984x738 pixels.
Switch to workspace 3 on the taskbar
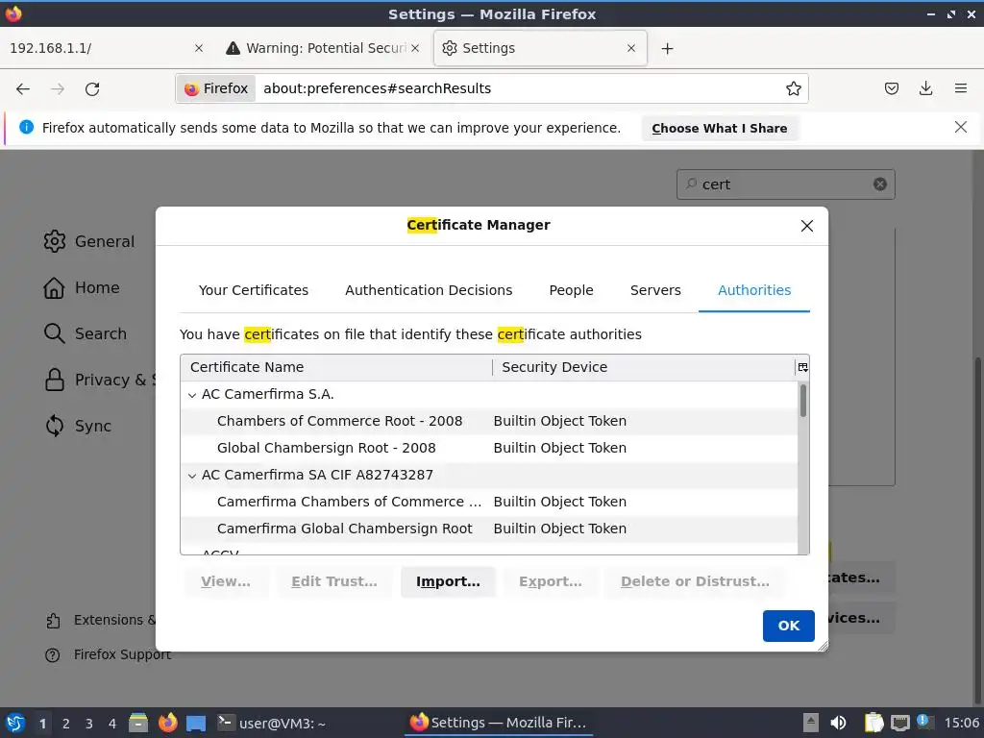click(x=89, y=724)
